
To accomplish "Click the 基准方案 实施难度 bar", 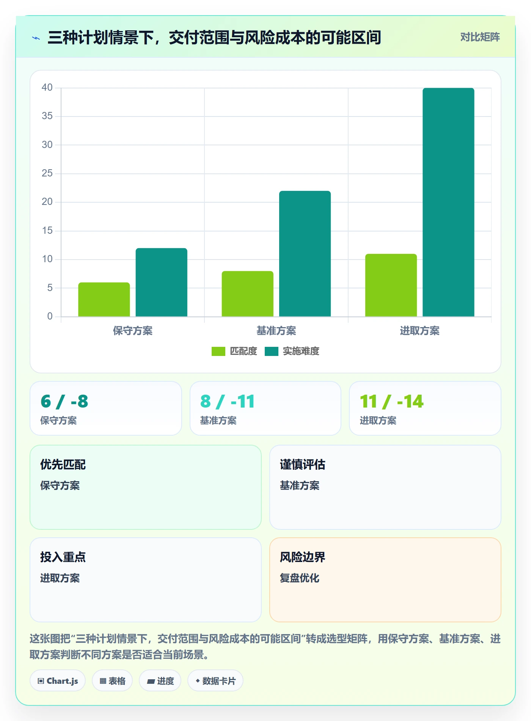I will click(x=305, y=253).
